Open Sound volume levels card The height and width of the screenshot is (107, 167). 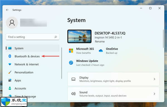[x=114, y=94]
